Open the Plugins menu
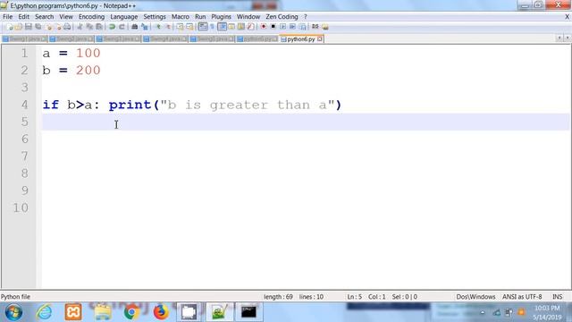This screenshot has width=572, height=322. [x=221, y=17]
